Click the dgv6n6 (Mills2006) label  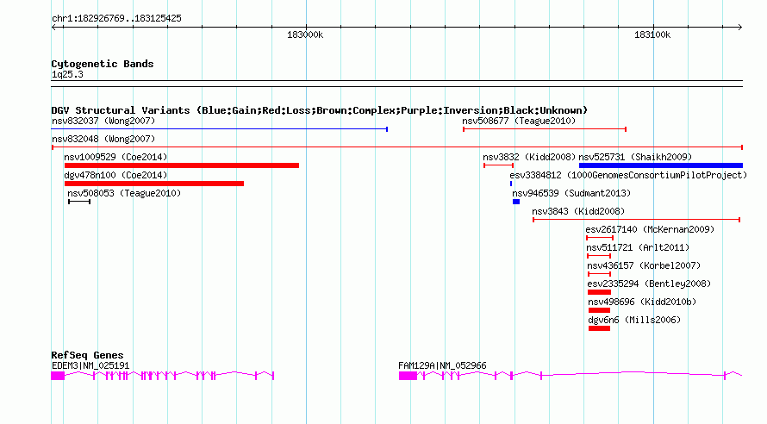[x=634, y=320]
